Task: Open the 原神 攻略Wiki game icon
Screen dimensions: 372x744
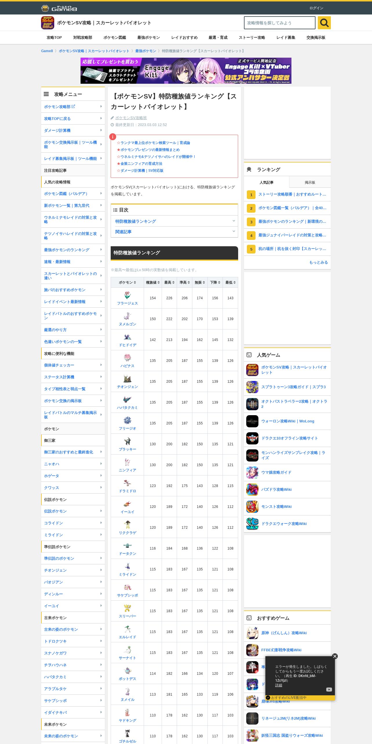Action: (x=252, y=633)
